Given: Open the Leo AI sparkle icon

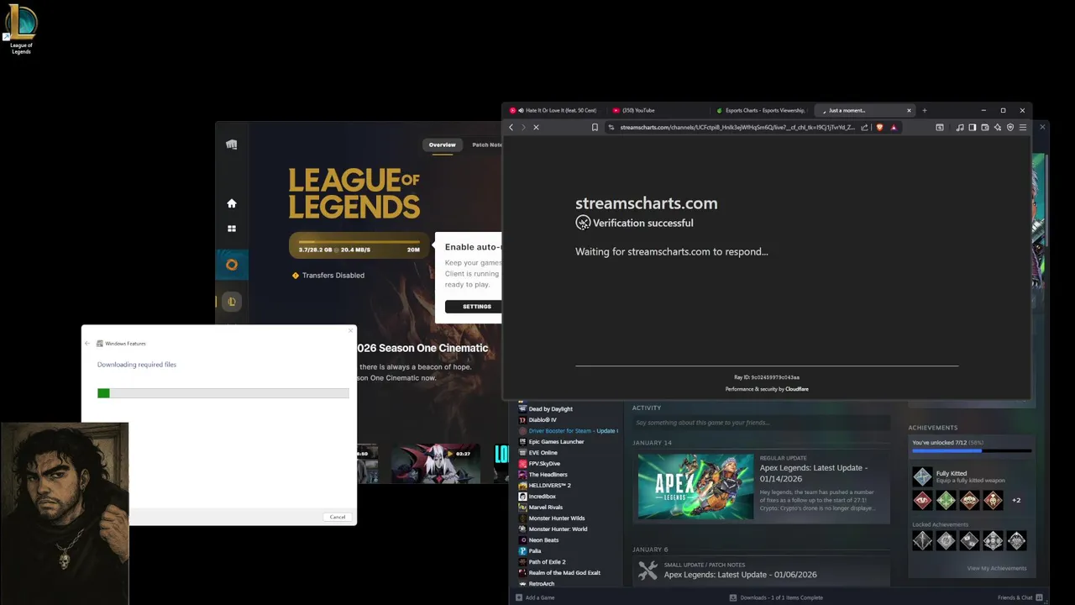Looking at the screenshot, I should coord(998,128).
